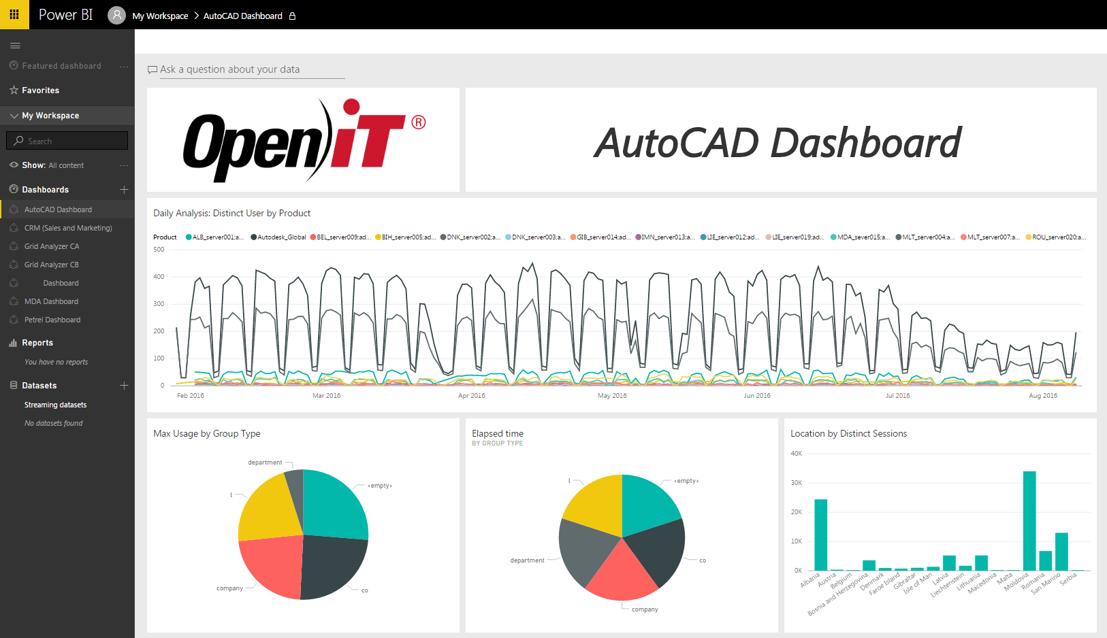Open Show All content ellipsis menu
The height and width of the screenshot is (638, 1107).
124,165
